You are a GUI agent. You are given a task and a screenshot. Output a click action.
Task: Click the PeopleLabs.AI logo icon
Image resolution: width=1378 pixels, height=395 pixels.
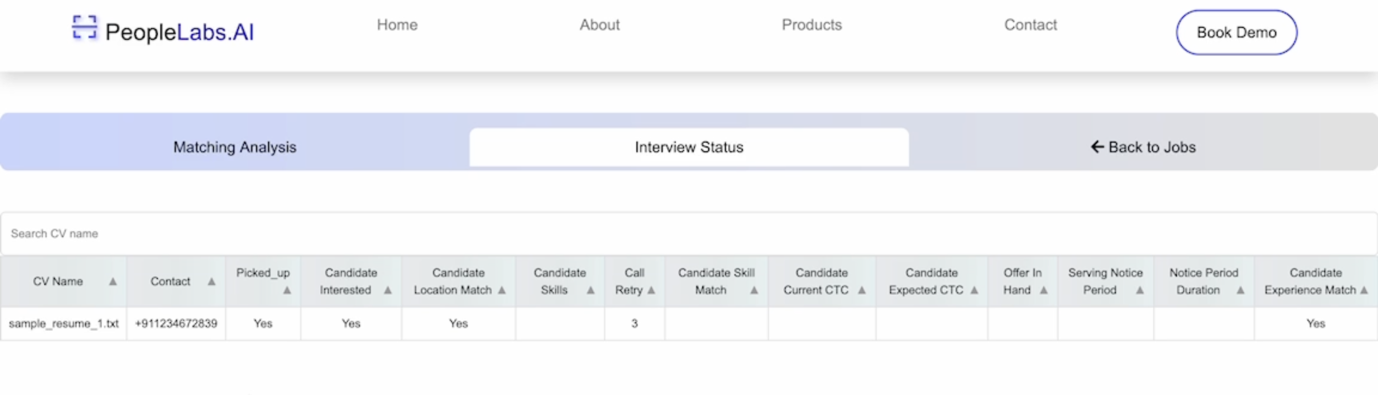click(x=85, y=27)
